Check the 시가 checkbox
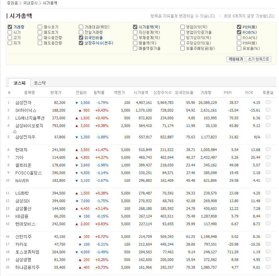Screen dimensions: 279x276 coord(10,32)
